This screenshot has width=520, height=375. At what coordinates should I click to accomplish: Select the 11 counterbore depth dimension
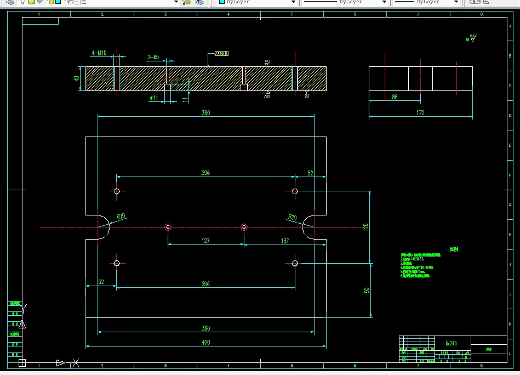[x=185, y=99]
